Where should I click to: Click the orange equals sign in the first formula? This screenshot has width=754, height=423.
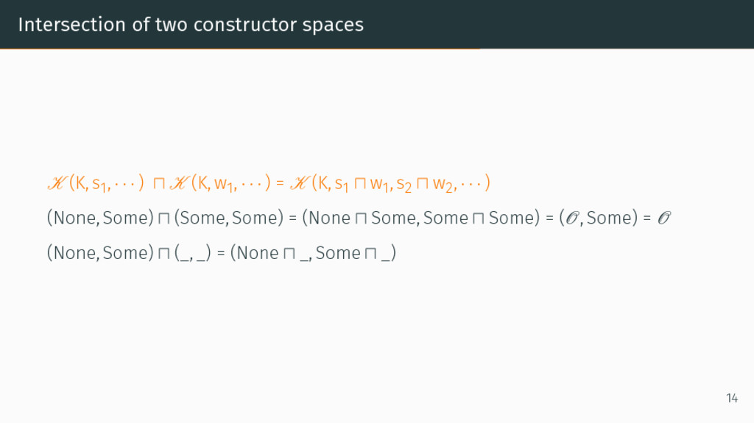tap(281, 184)
